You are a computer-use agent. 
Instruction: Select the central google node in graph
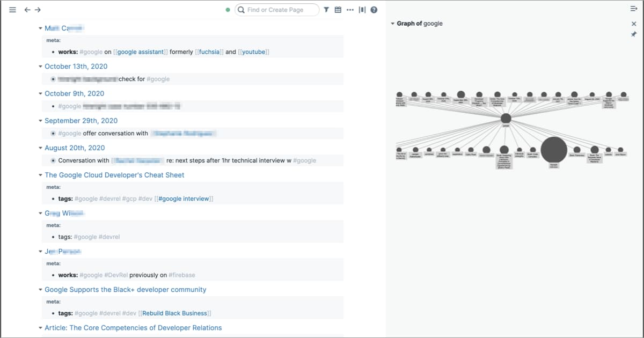(506, 119)
